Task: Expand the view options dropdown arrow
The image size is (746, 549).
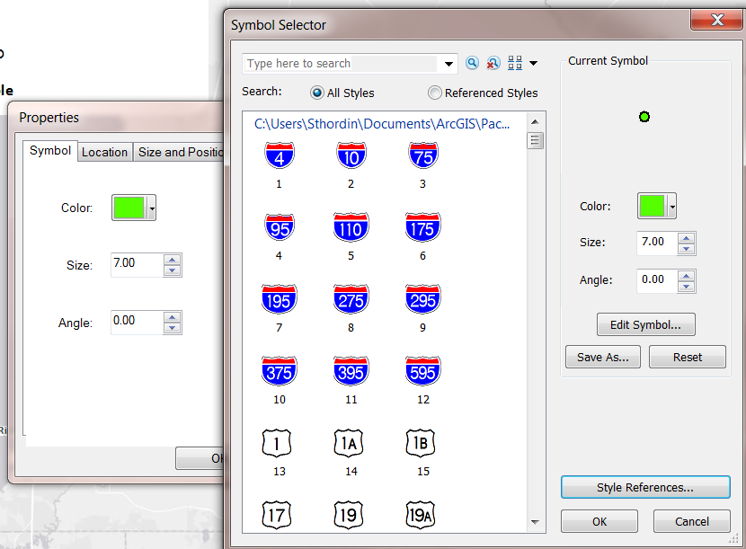Action: click(x=534, y=63)
